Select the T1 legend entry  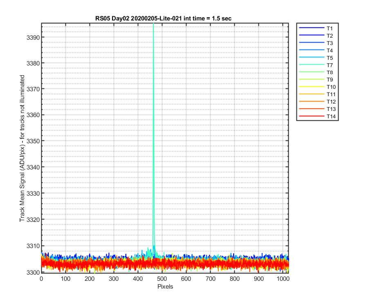[x=316, y=28]
